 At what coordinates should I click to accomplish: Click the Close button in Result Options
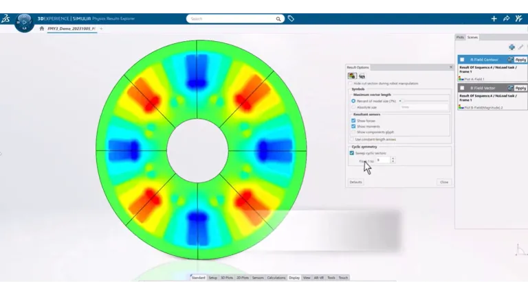444,182
